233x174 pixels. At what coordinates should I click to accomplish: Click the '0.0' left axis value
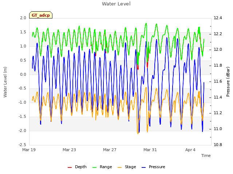pyautogui.click(x=23, y=74)
